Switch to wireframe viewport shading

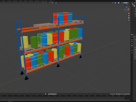[x=124, y=3]
